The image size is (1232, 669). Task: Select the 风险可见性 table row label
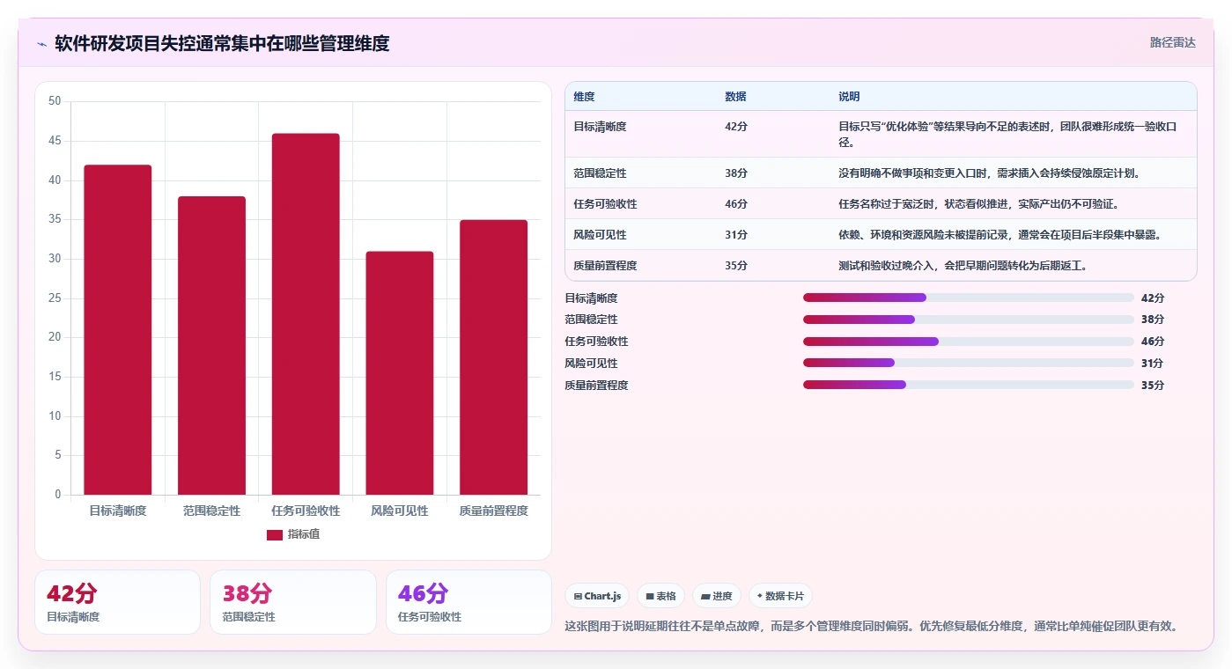[600, 235]
